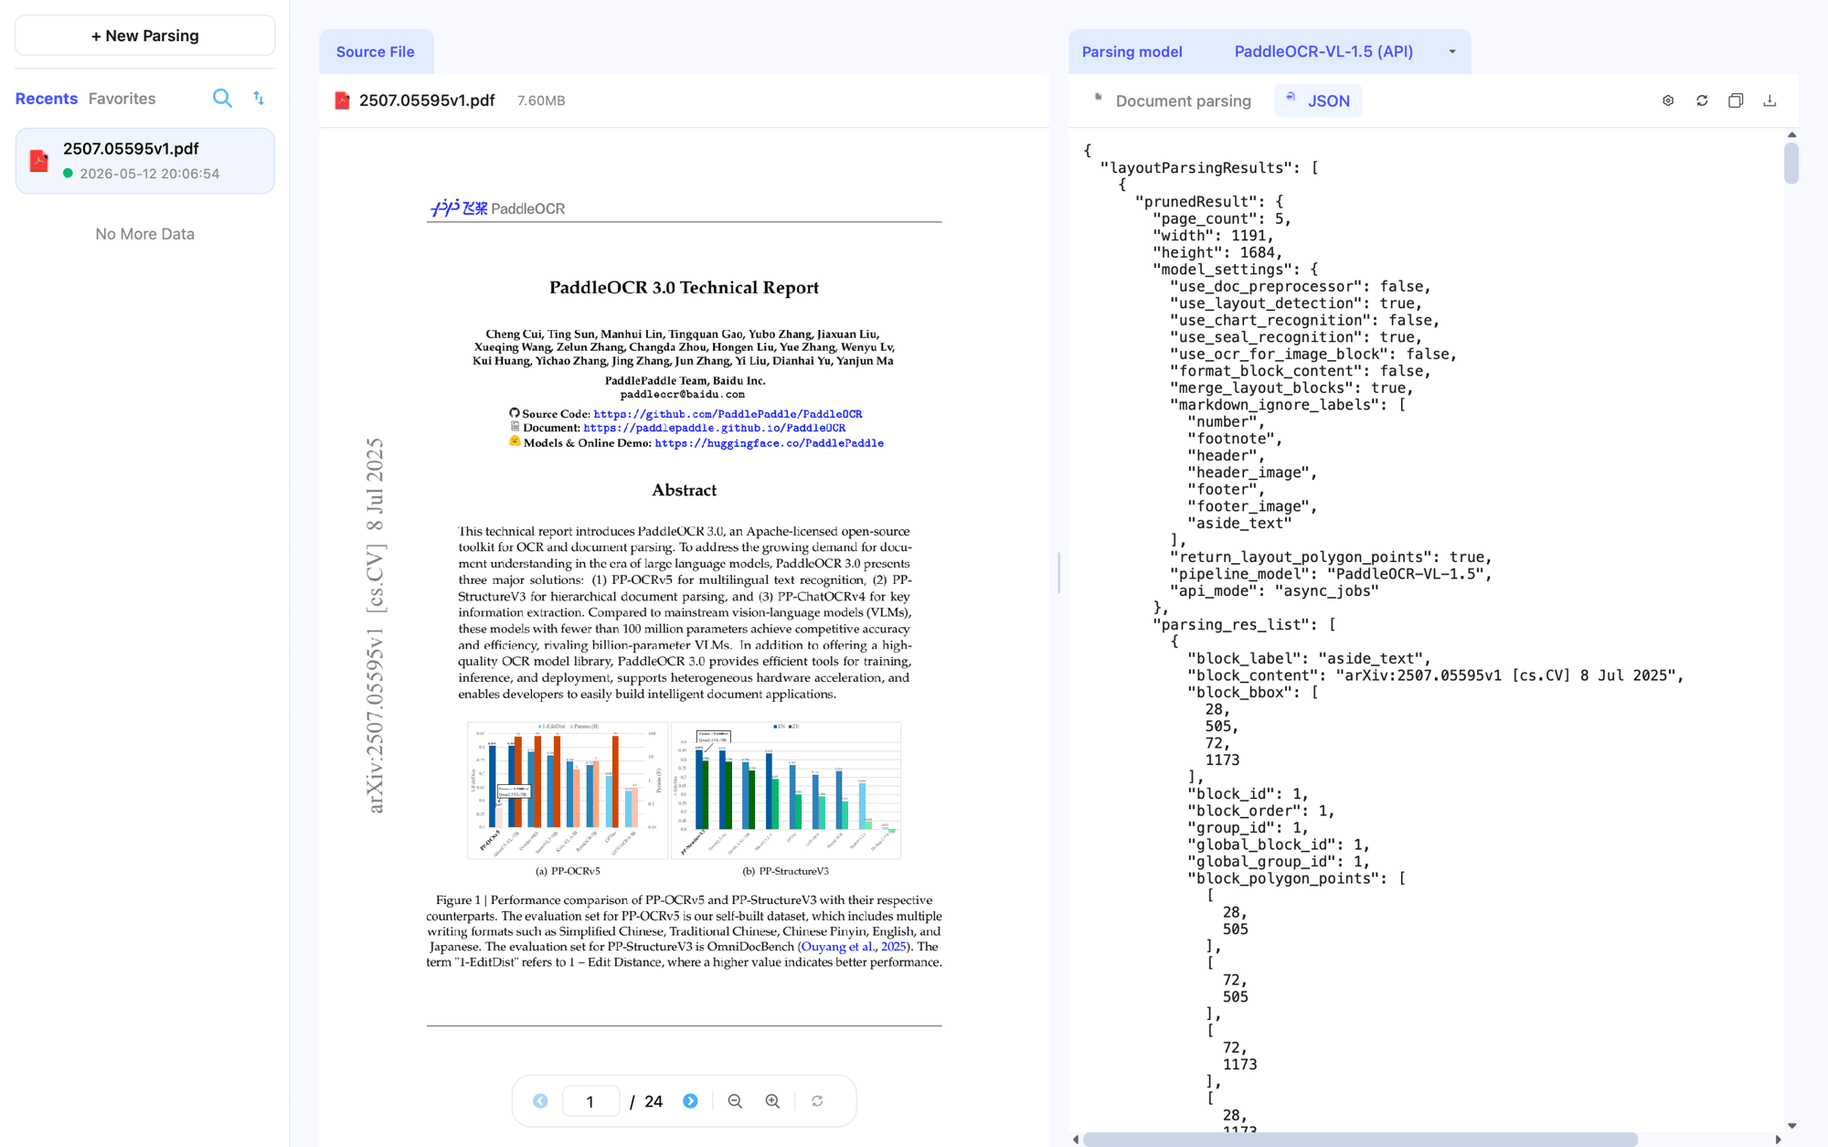Click the "block_label": "aside_text" line

[x=1310, y=658]
